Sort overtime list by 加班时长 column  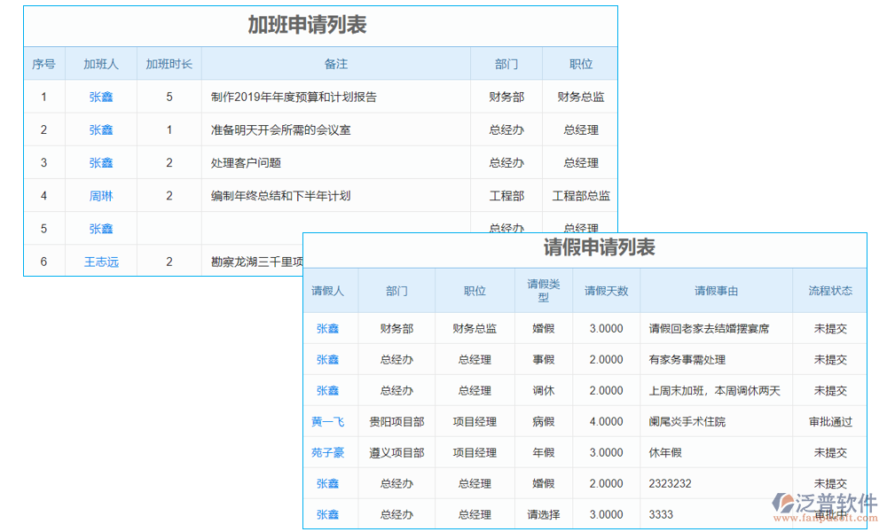pyautogui.click(x=168, y=63)
